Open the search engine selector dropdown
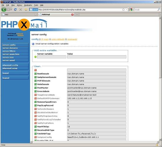This screenshot has height=147, width=162. click(x=131, y=10)
